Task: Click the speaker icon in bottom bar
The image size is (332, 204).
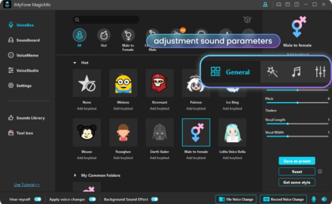Action: pos(324,199)
